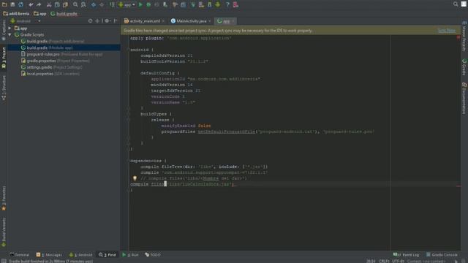Image resolution: width=468 pixels, height=263 pixels.
Task: Select build.gradle (Module: app) file
Action: point(47,47)
